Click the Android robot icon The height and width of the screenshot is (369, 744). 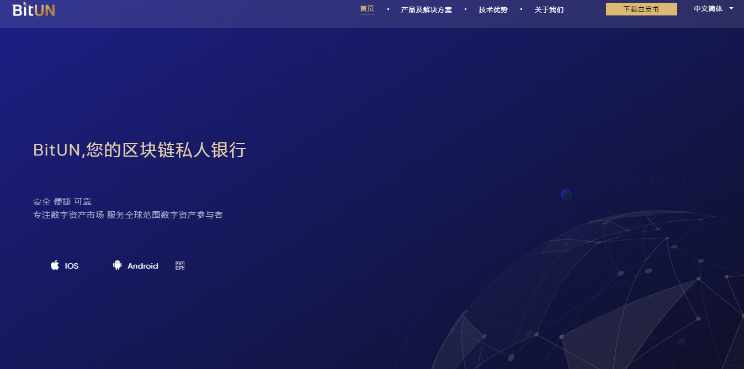point(117,265)
